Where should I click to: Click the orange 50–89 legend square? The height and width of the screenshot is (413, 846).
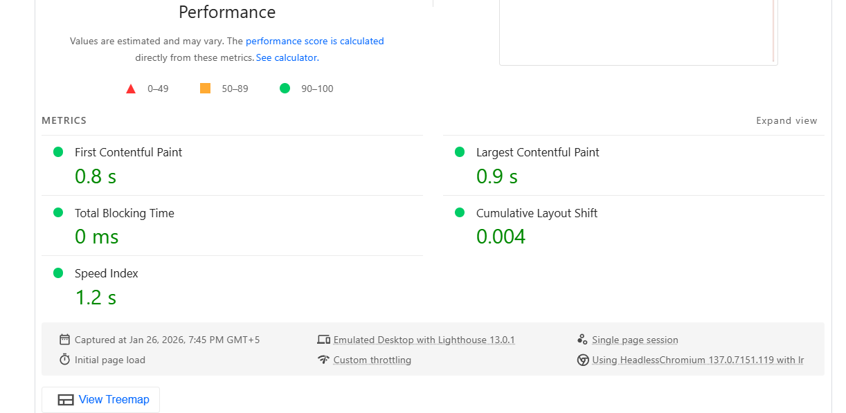205,88
